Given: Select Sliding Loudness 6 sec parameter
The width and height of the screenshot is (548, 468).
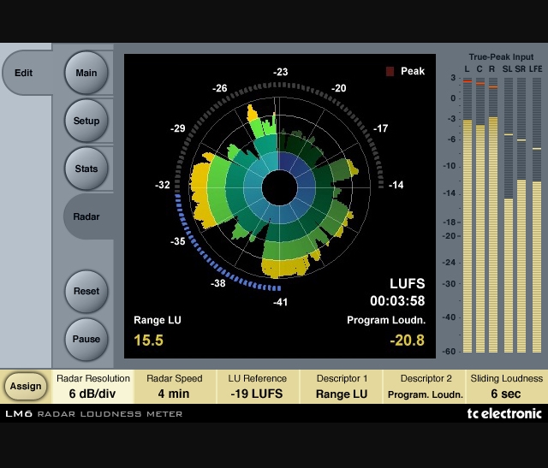Looking at the screenshot, I should point(506,387).
